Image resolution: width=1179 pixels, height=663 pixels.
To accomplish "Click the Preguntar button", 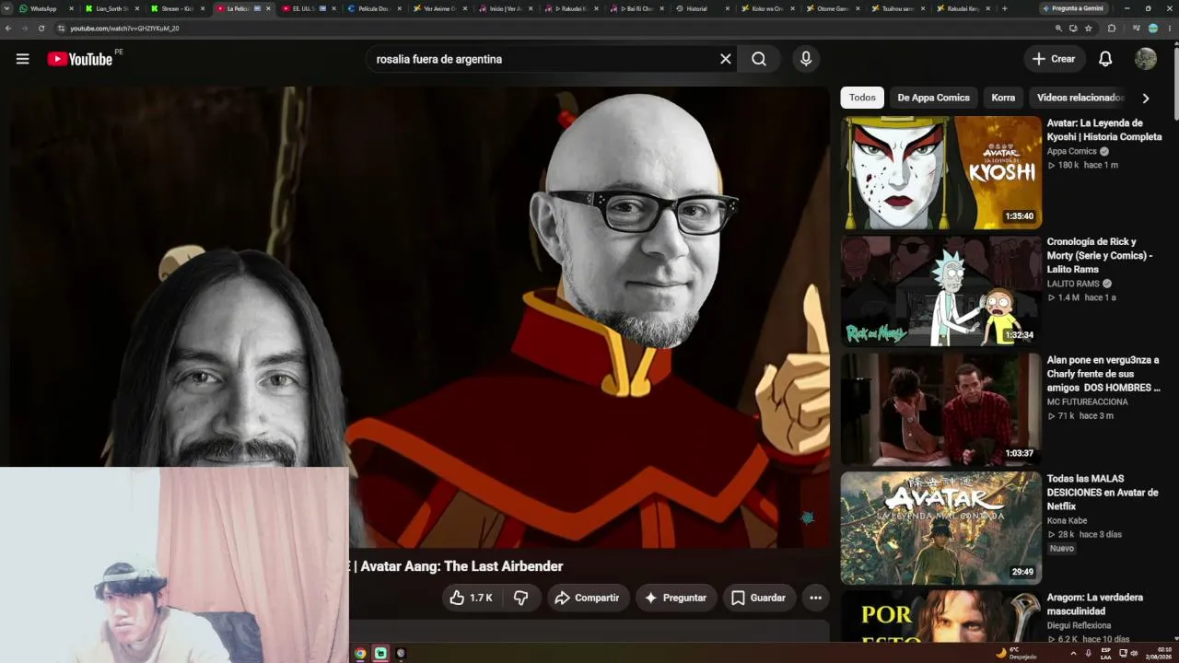I will click(675, 598).
